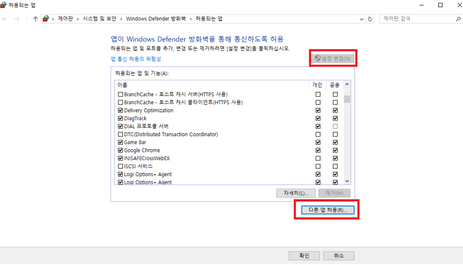Navigate to 시스템 및 보안 breadcrumb
463x265 pixels.
100,19
